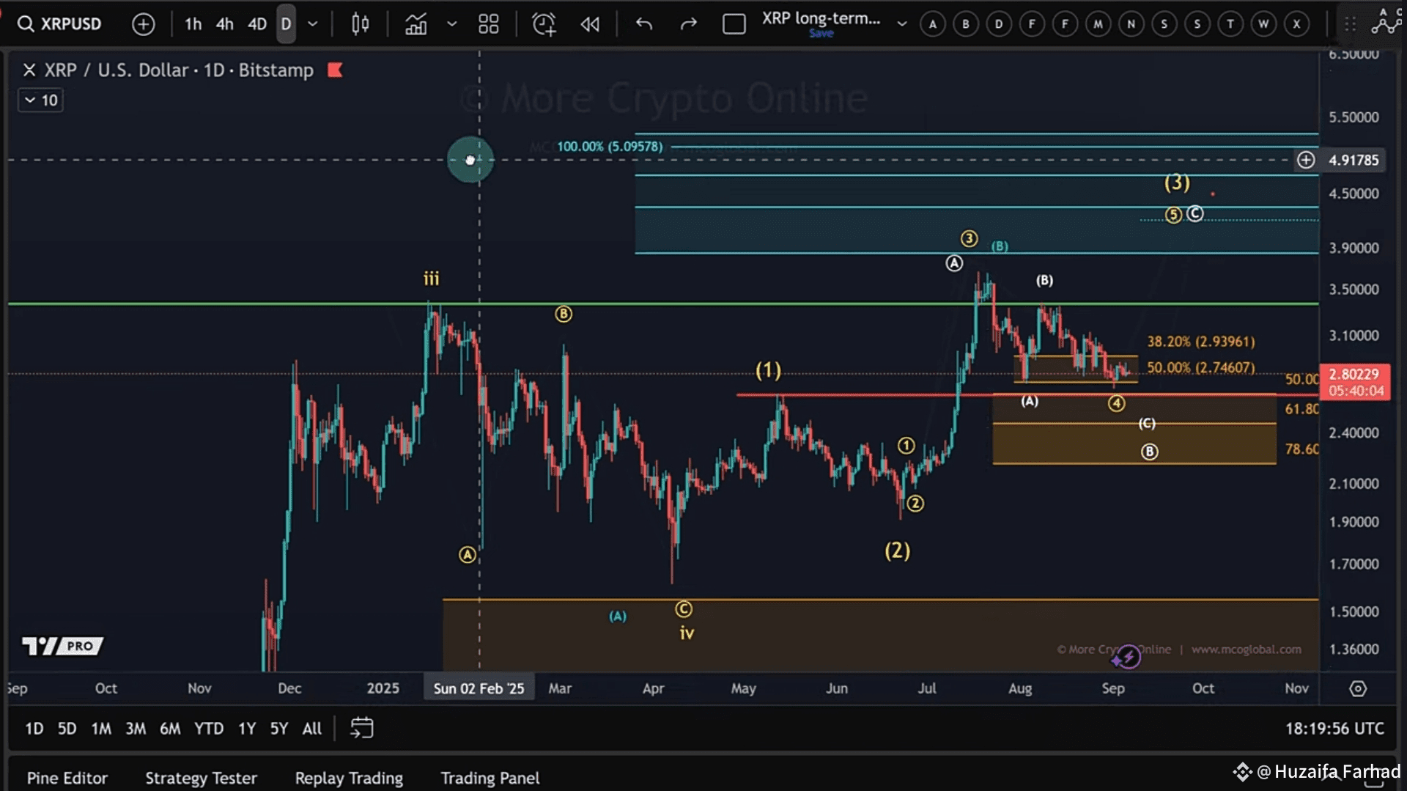1407x791 pixels.
Task: Open candlestick chart type selector
Action: point(360,24)
